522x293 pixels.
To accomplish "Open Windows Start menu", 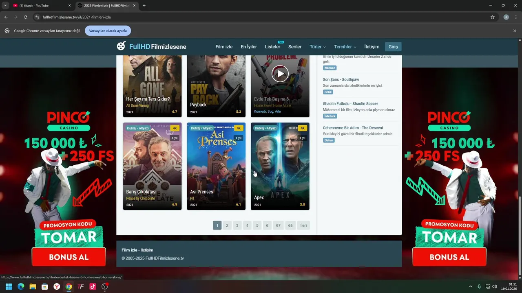I will coord(9,286).
